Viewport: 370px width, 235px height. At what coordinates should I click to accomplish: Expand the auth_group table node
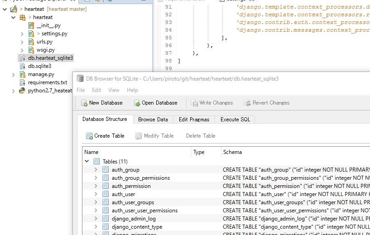[x=96, y=170]
